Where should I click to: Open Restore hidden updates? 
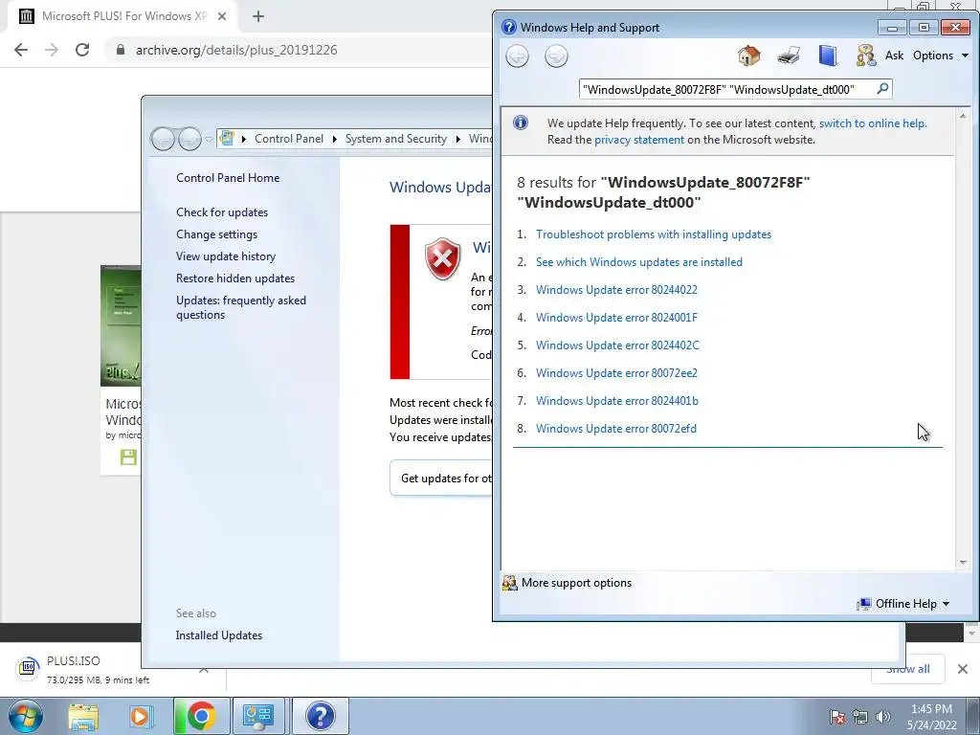tap(235, 278)
